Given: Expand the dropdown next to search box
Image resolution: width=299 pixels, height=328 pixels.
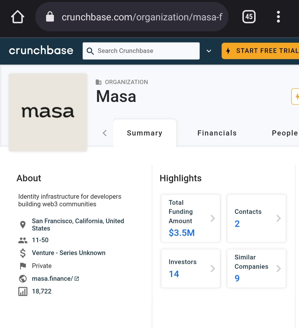Looking at the screenshot, I should point(209,51).
